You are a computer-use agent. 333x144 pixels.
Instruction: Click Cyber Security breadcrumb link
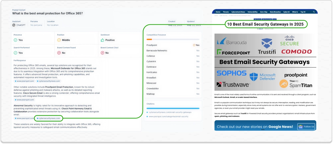tap(223, 16)
